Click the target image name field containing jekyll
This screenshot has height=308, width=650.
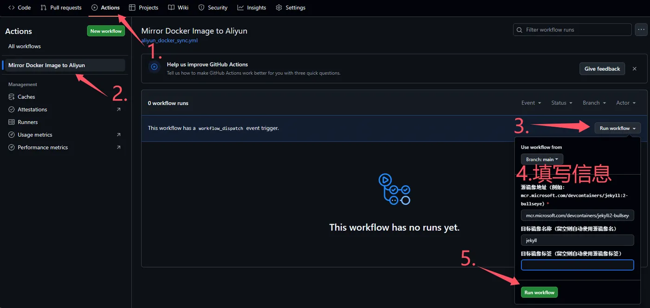pos(577,240)
